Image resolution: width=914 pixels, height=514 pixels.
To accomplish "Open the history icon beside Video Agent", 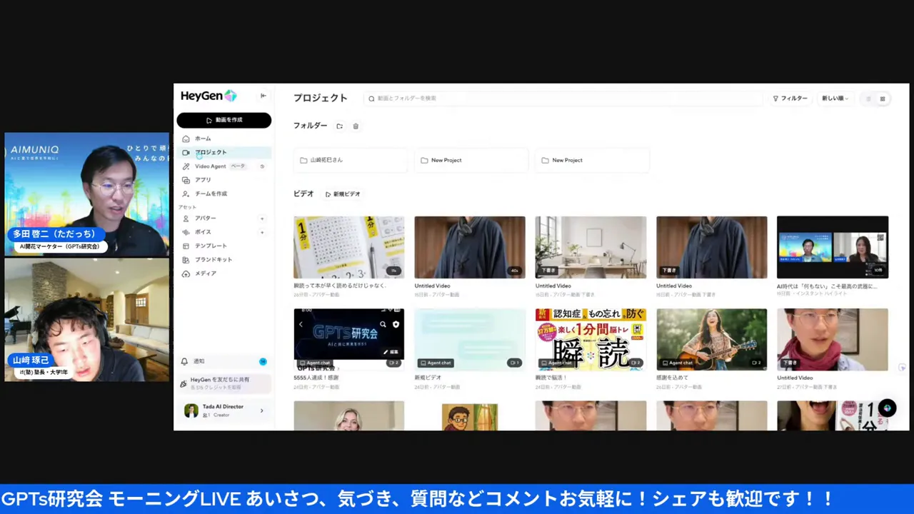I will [262, 166].
